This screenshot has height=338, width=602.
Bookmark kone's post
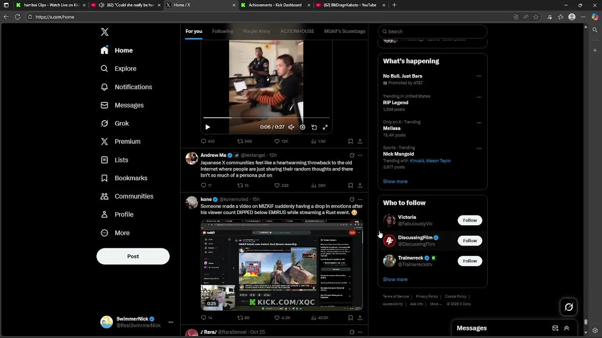pos(350,318)
